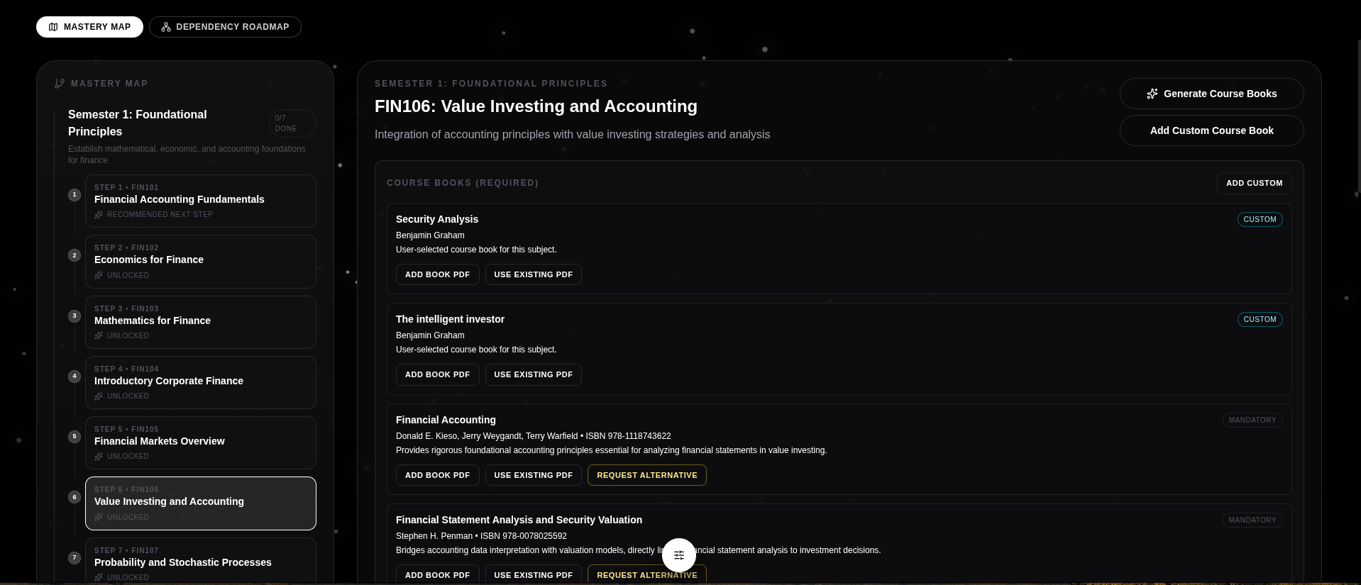Toggle the CUSTOM badge on The intelligent investor
The image size is (1361, 585).
point(1260,319)
